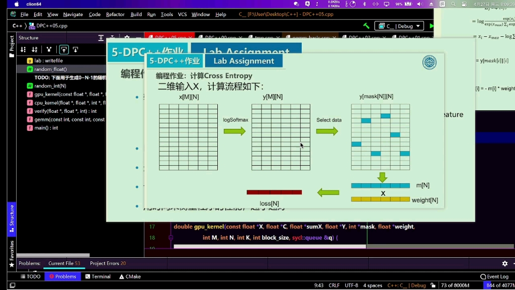This screenshot has height=290, width=515.
Task: Click code line 17 gpu_kernel declaration
Action: click(x=294, y=227)
